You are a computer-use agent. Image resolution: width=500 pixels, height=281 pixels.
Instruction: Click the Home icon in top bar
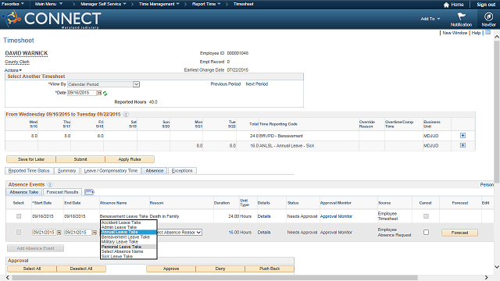click(446, 5)
